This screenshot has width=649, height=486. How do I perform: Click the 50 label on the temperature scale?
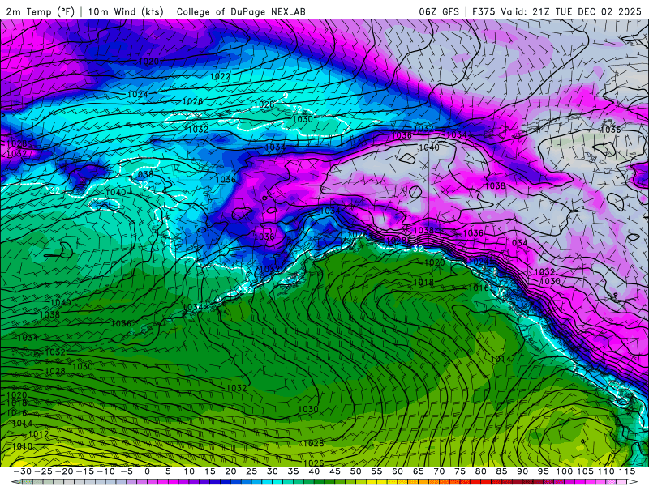pos(355,471)
